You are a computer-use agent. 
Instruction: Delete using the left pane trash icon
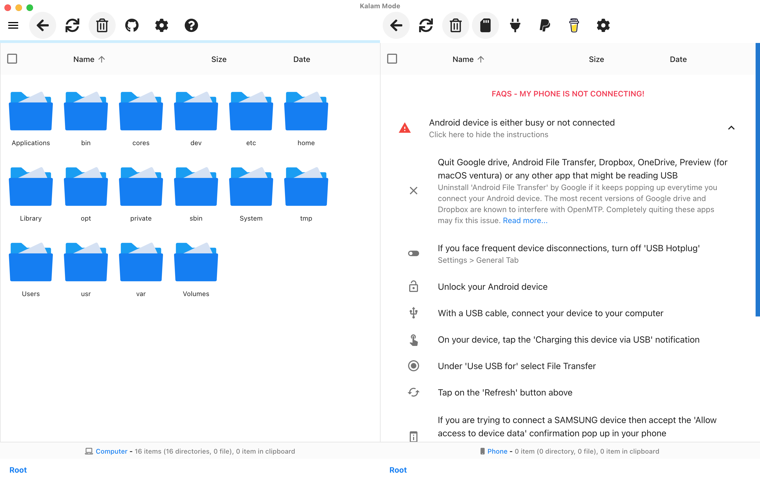coord(102,25)
